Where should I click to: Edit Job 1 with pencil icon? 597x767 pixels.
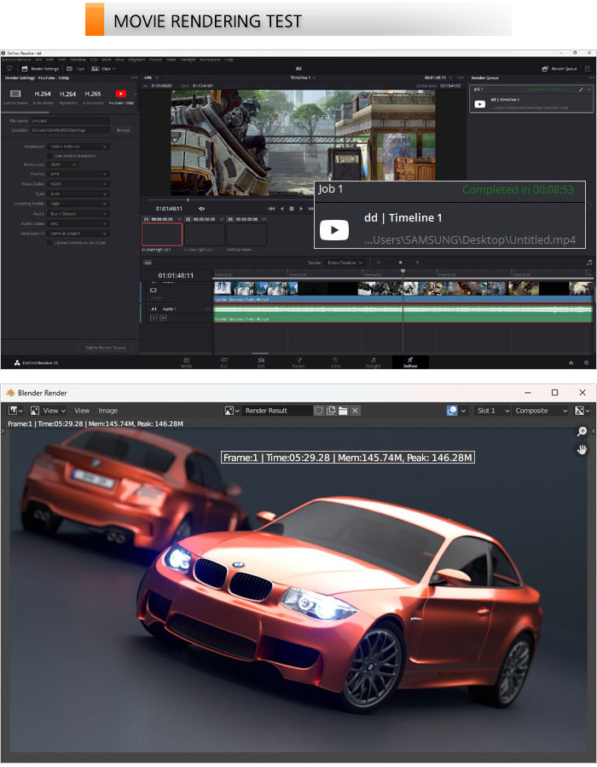click(581, 89)
